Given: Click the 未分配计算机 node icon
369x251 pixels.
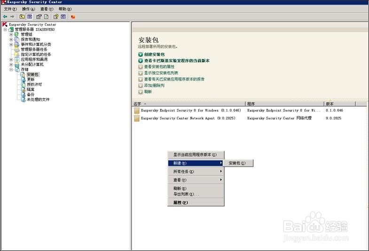Looking at the screenshot, I should click(17, 65).
